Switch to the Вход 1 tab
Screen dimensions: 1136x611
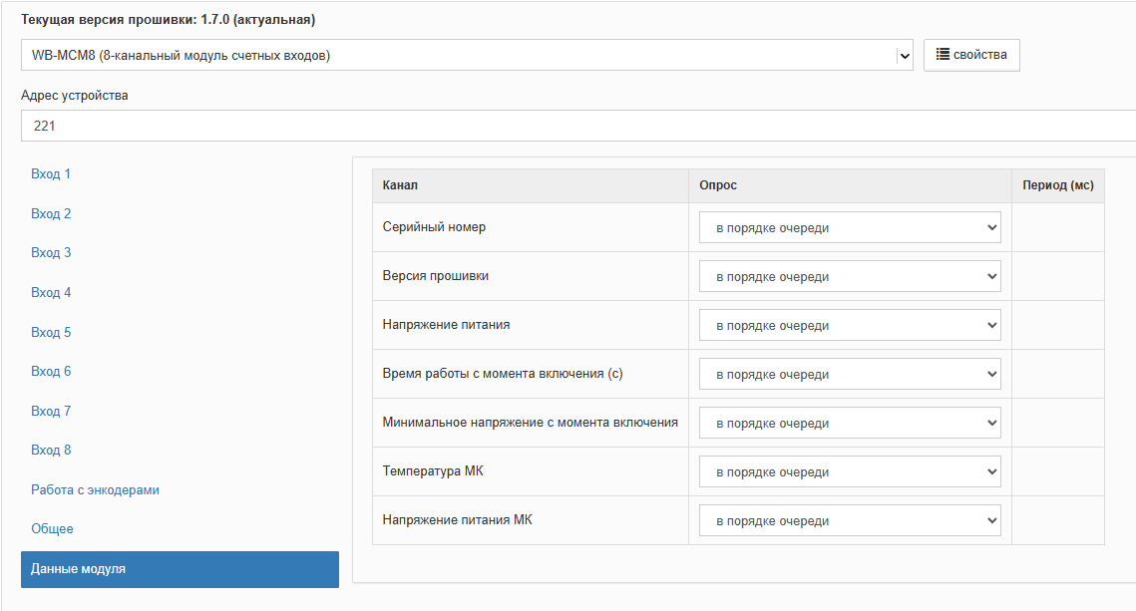[51, 174]
